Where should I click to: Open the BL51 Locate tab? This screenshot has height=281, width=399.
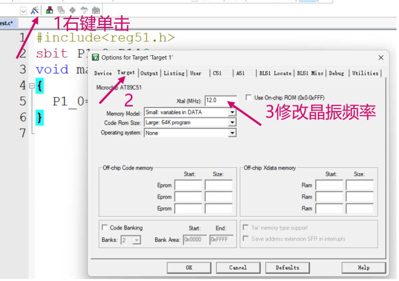point(275,73)
